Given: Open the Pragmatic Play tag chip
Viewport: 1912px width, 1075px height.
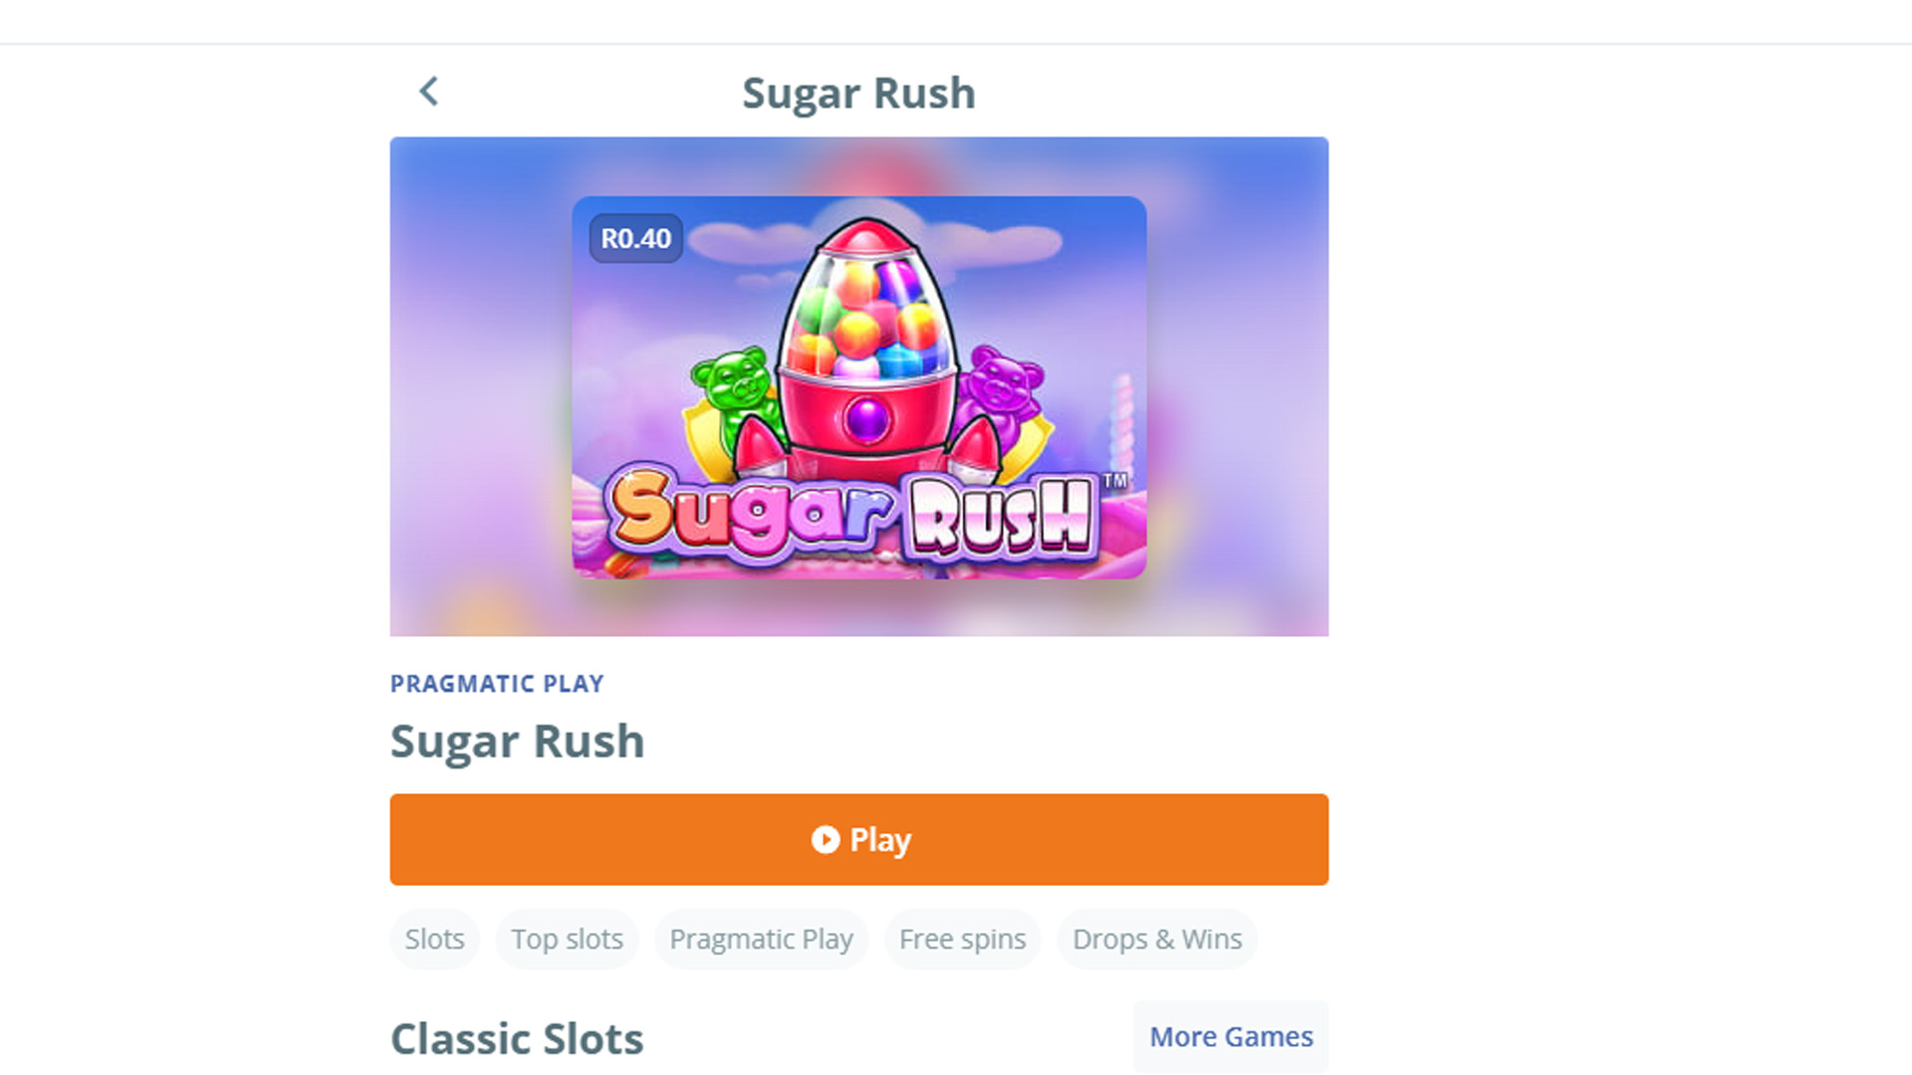Looking at the screenshot, I should tap(761, 939).
